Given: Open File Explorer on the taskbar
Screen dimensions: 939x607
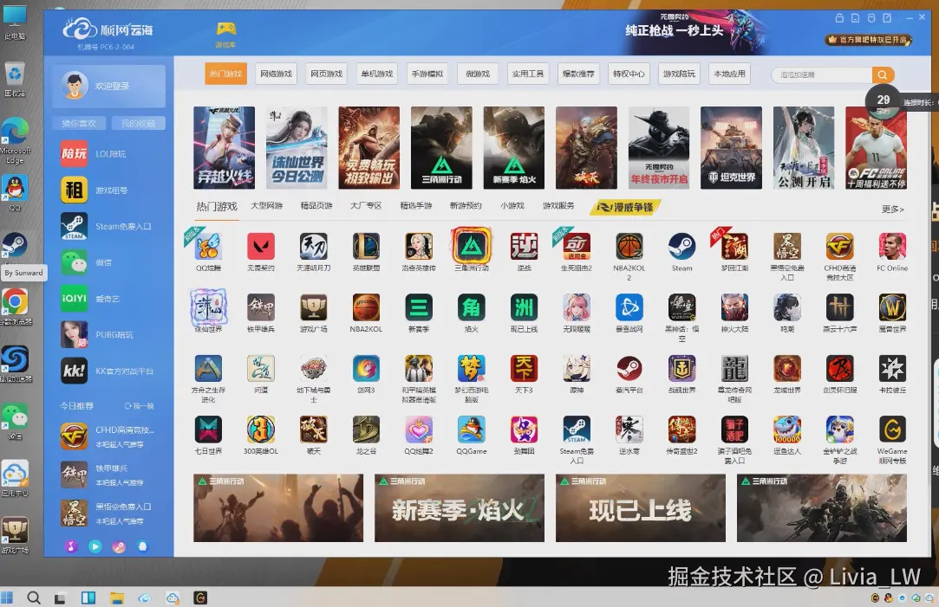Looking at the screenshot, I should coord(117,597).
